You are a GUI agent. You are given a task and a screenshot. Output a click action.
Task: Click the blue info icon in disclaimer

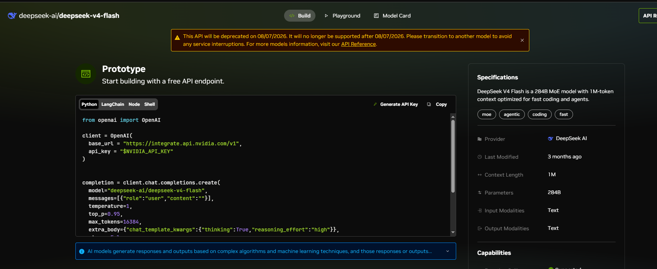pyautogui.click(x=82, y=251)
